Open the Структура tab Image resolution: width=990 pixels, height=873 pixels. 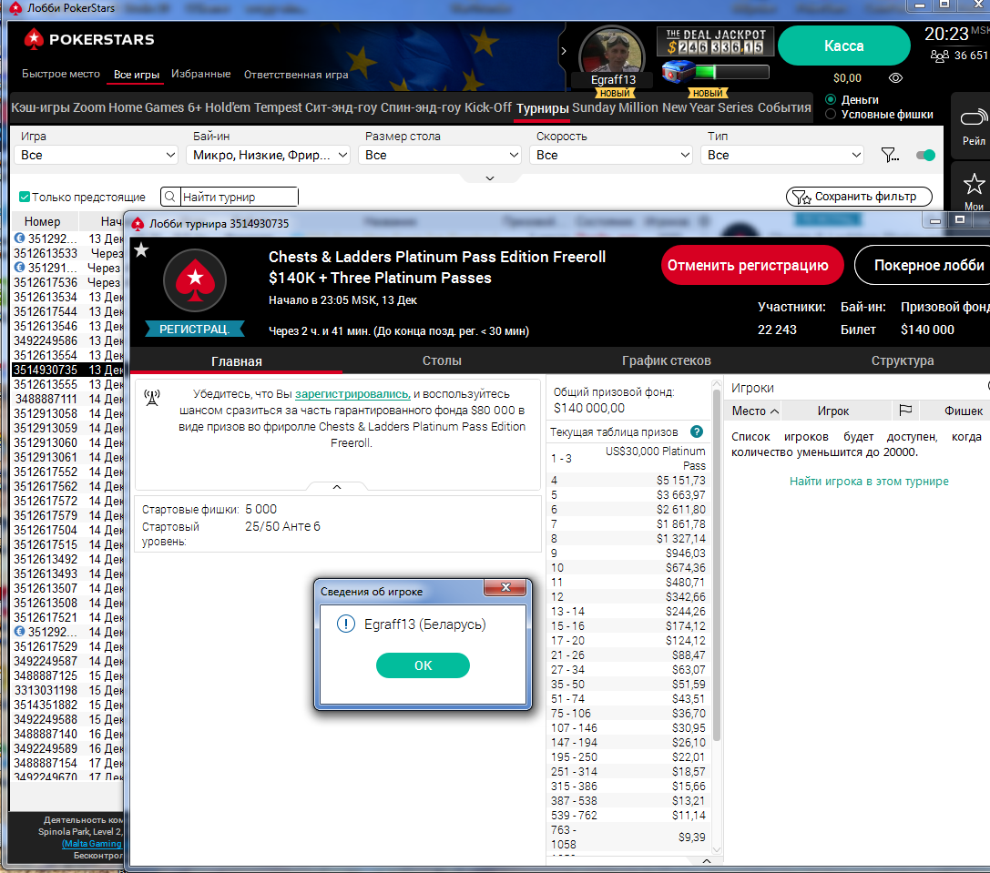(x=903, y=360)
